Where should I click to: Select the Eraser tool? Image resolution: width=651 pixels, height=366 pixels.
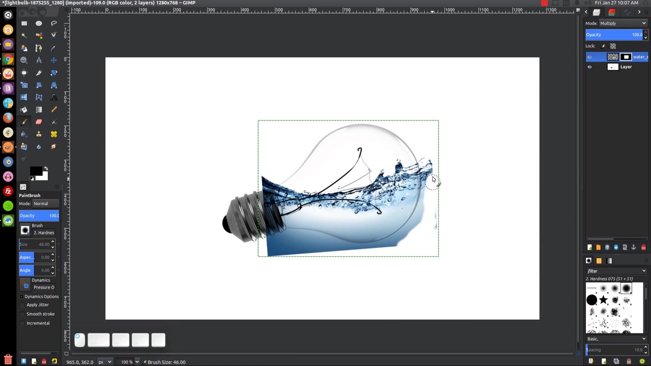tap(39, 122)
